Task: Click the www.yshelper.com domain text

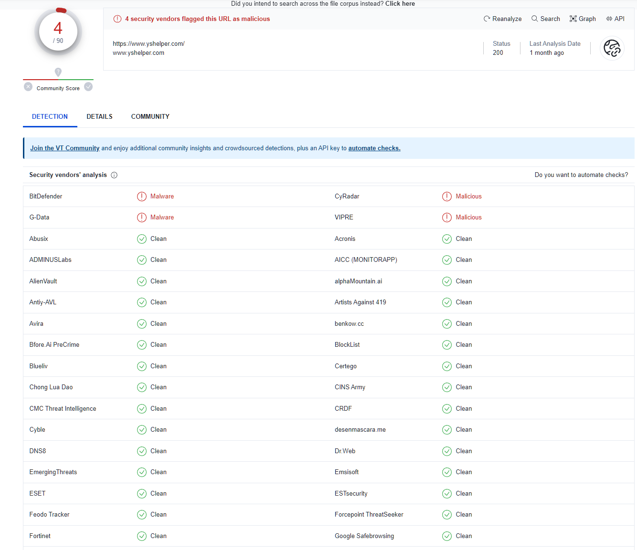Action: 138,53
